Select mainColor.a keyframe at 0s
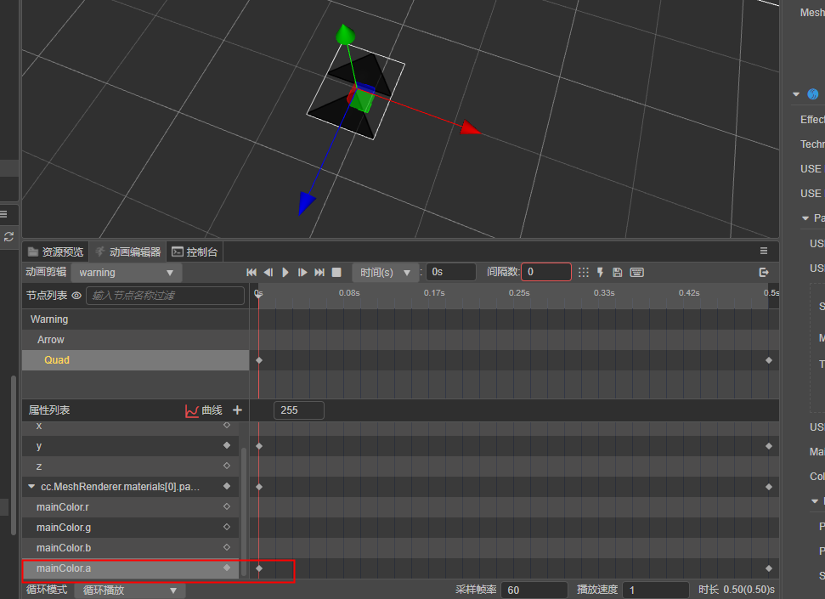 [259, 568]
